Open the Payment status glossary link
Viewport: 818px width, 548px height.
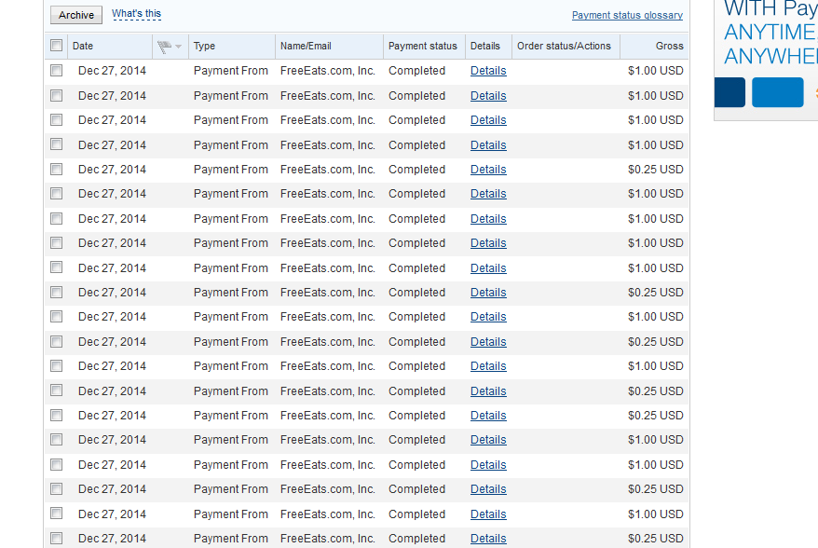[627, 15]
